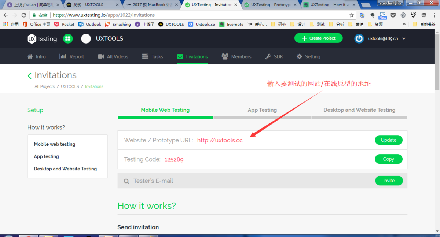
Task: Go to All Projects breadcrumb
Action: pyautogui.click(x=45, y=86)
